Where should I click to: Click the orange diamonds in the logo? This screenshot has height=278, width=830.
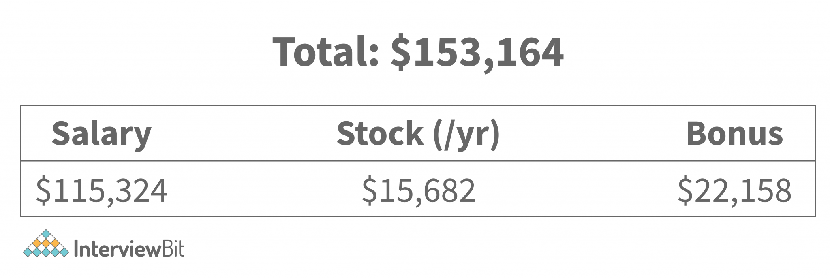(46, 243)
